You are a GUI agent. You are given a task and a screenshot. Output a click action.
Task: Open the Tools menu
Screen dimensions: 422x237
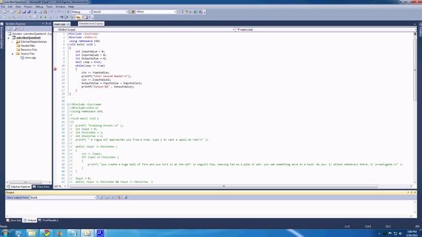[49, 7]
